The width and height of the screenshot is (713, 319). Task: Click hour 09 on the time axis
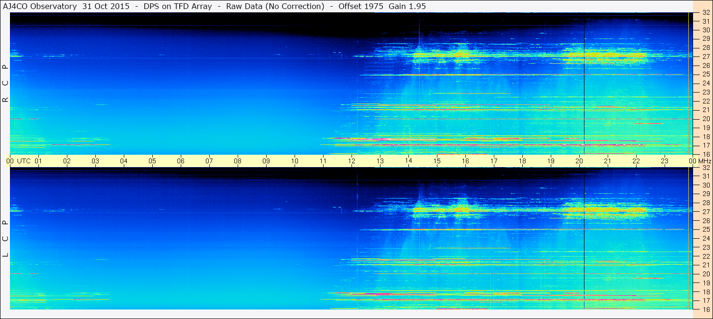[266, 161]
